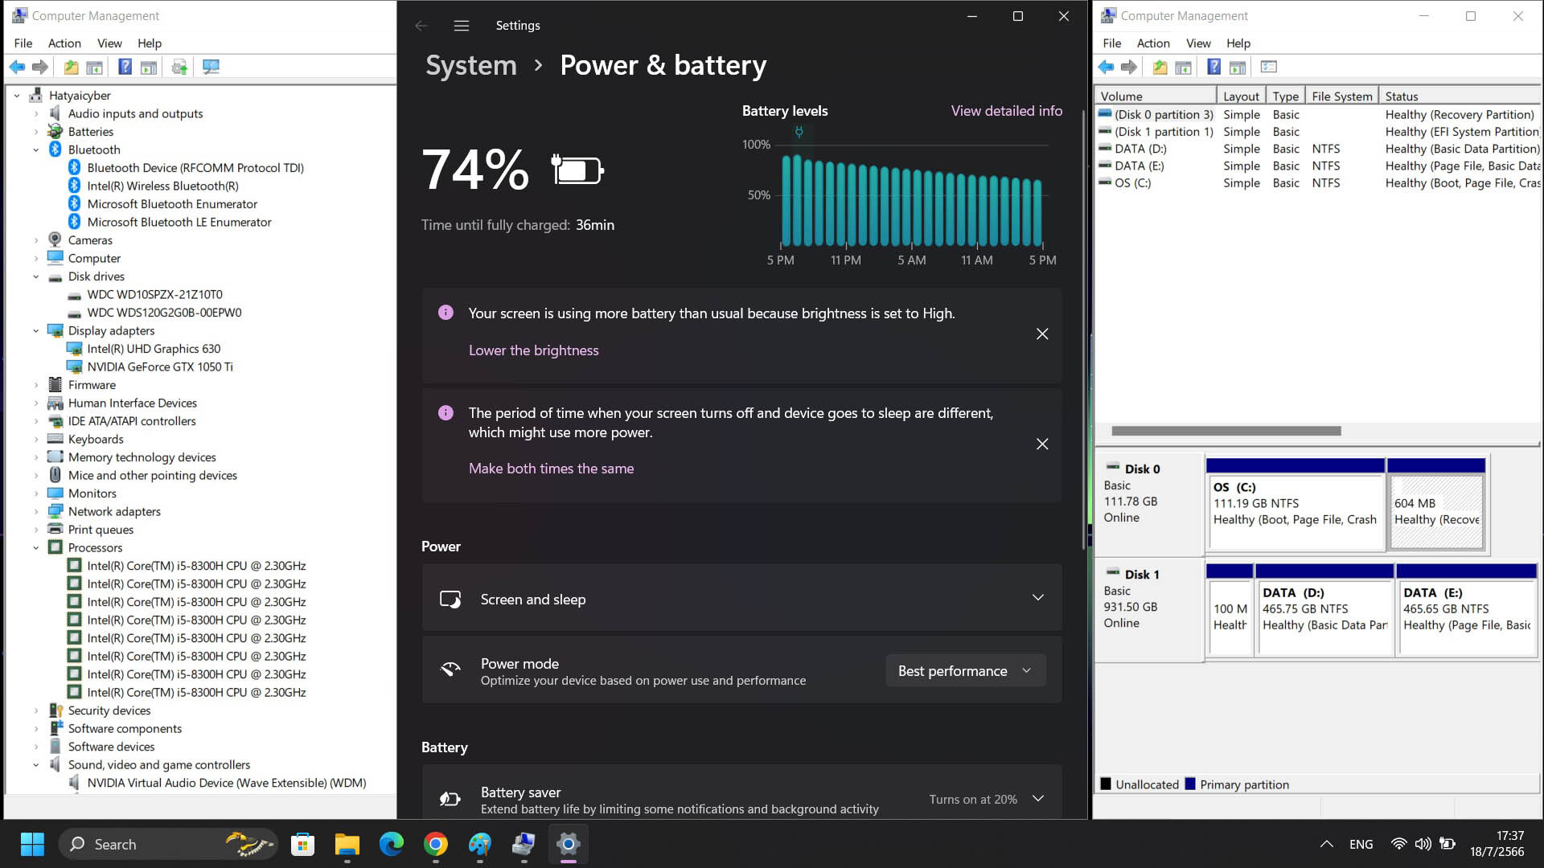Expand the Network adapters node

pyautogui.click(x=35, y=512)
